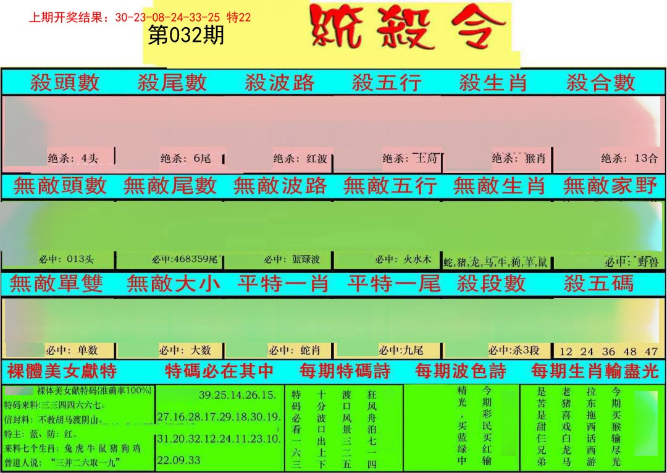Click the 第032期 issue number

186,36
